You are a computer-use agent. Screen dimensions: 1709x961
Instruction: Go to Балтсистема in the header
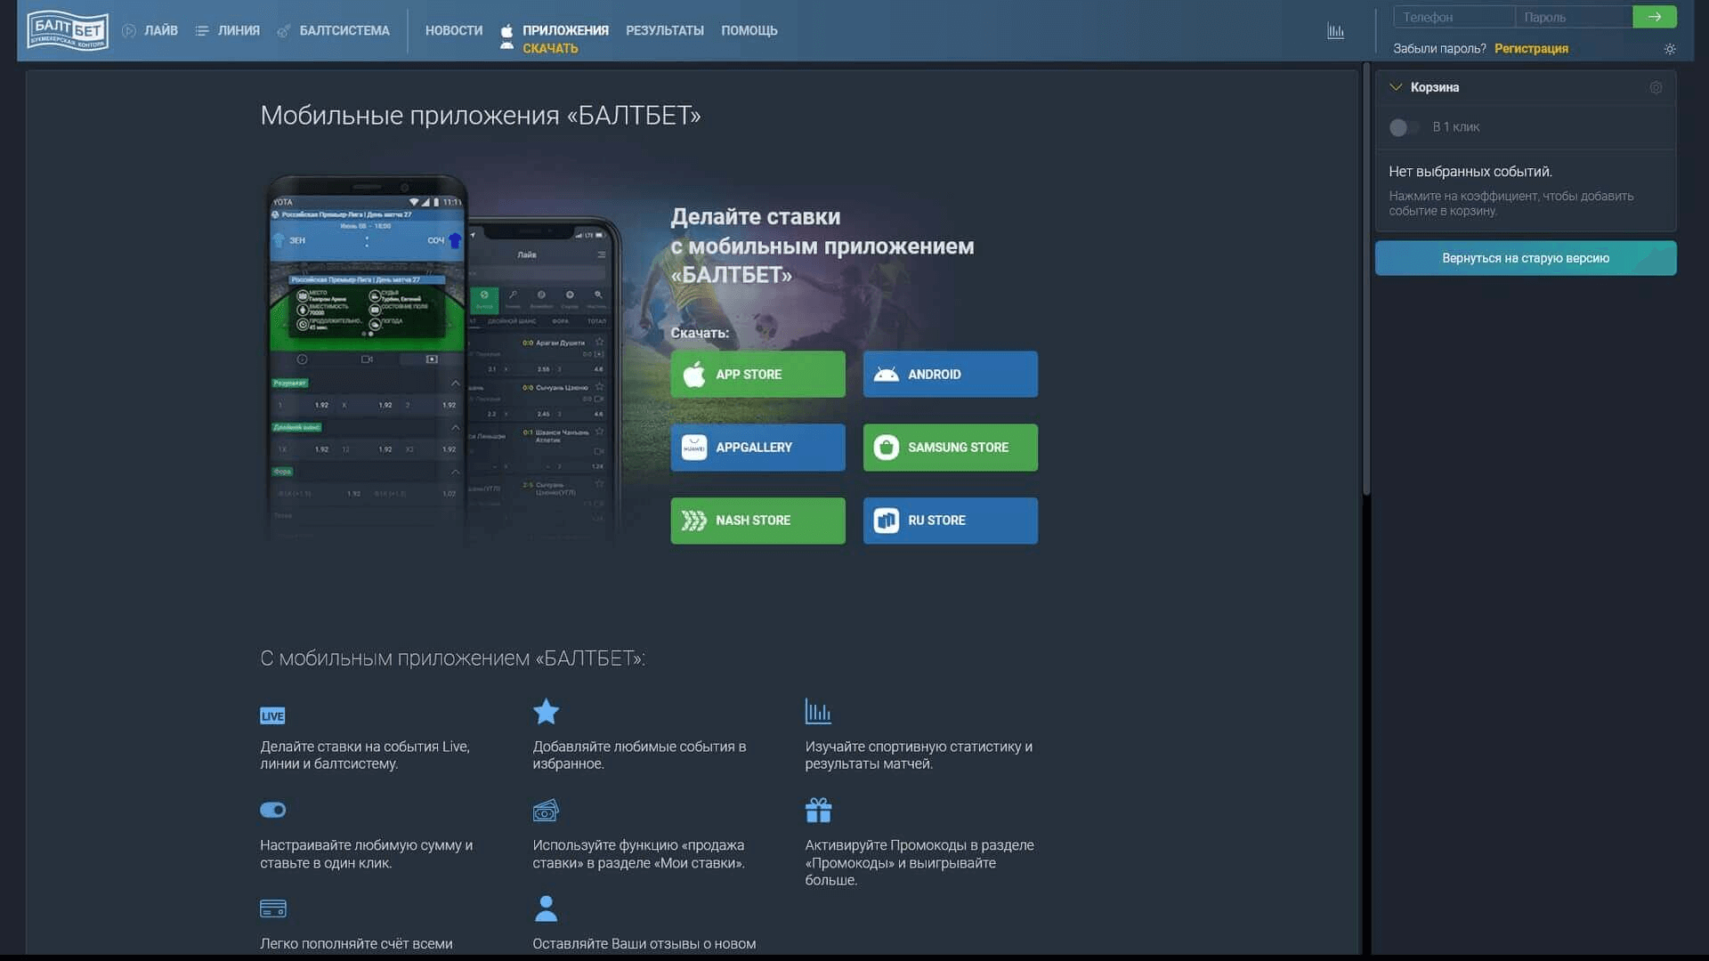click(x=333, y=30)
